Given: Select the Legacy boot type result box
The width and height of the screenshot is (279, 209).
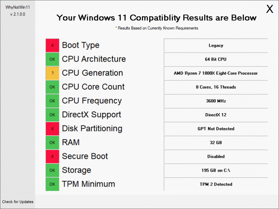Looking at the screenshot, I should coord(216,46).
